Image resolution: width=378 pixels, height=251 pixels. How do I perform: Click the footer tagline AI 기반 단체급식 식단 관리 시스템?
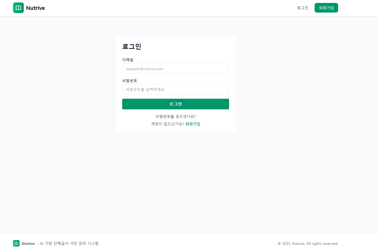tap(69, 244)
